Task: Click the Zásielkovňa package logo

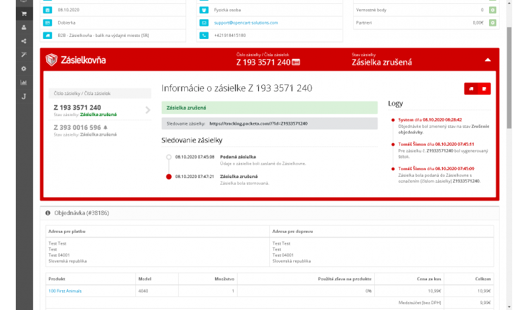Action: pyautogui.click(x=51, y=60)
